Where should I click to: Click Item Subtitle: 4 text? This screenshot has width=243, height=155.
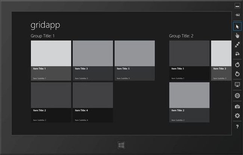click(x=81, y=120)
